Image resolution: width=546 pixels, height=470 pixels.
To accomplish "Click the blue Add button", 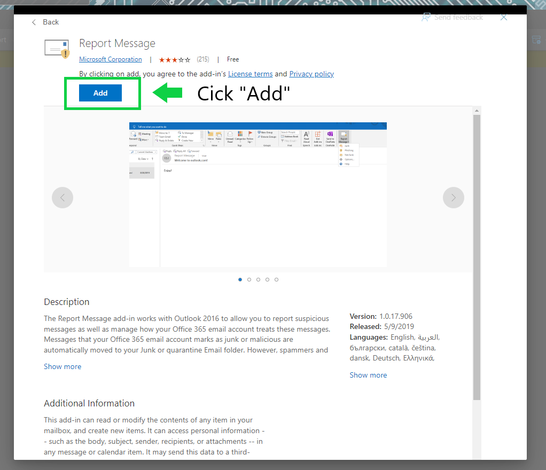I will (100, 93).
